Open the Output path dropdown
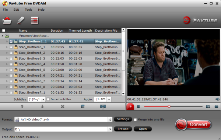The width and height of the screenshot is (221, 140). (x=110, y=129)
